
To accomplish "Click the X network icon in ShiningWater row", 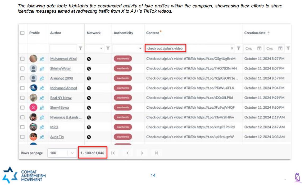I will 89,69.
